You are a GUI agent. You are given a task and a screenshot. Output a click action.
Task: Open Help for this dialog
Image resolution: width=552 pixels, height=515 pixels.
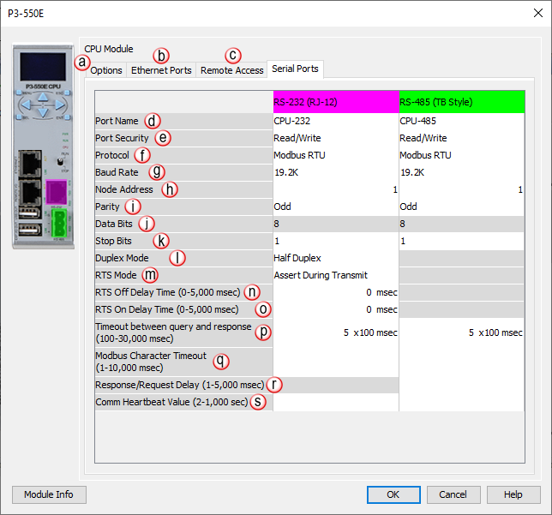513,494
